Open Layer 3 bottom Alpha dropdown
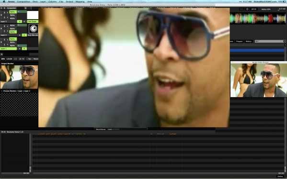The height and width of the screenshot is (179, 287). click(x=13, y=18)
